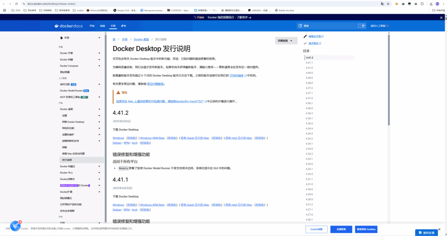Click the 常见问题解答 link

155,84
